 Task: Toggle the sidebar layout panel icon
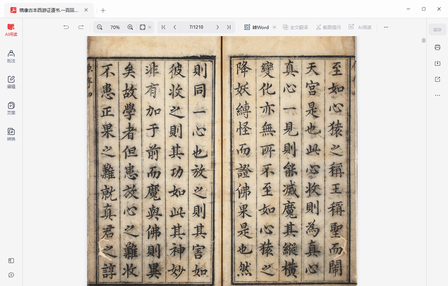coord(11,261)
